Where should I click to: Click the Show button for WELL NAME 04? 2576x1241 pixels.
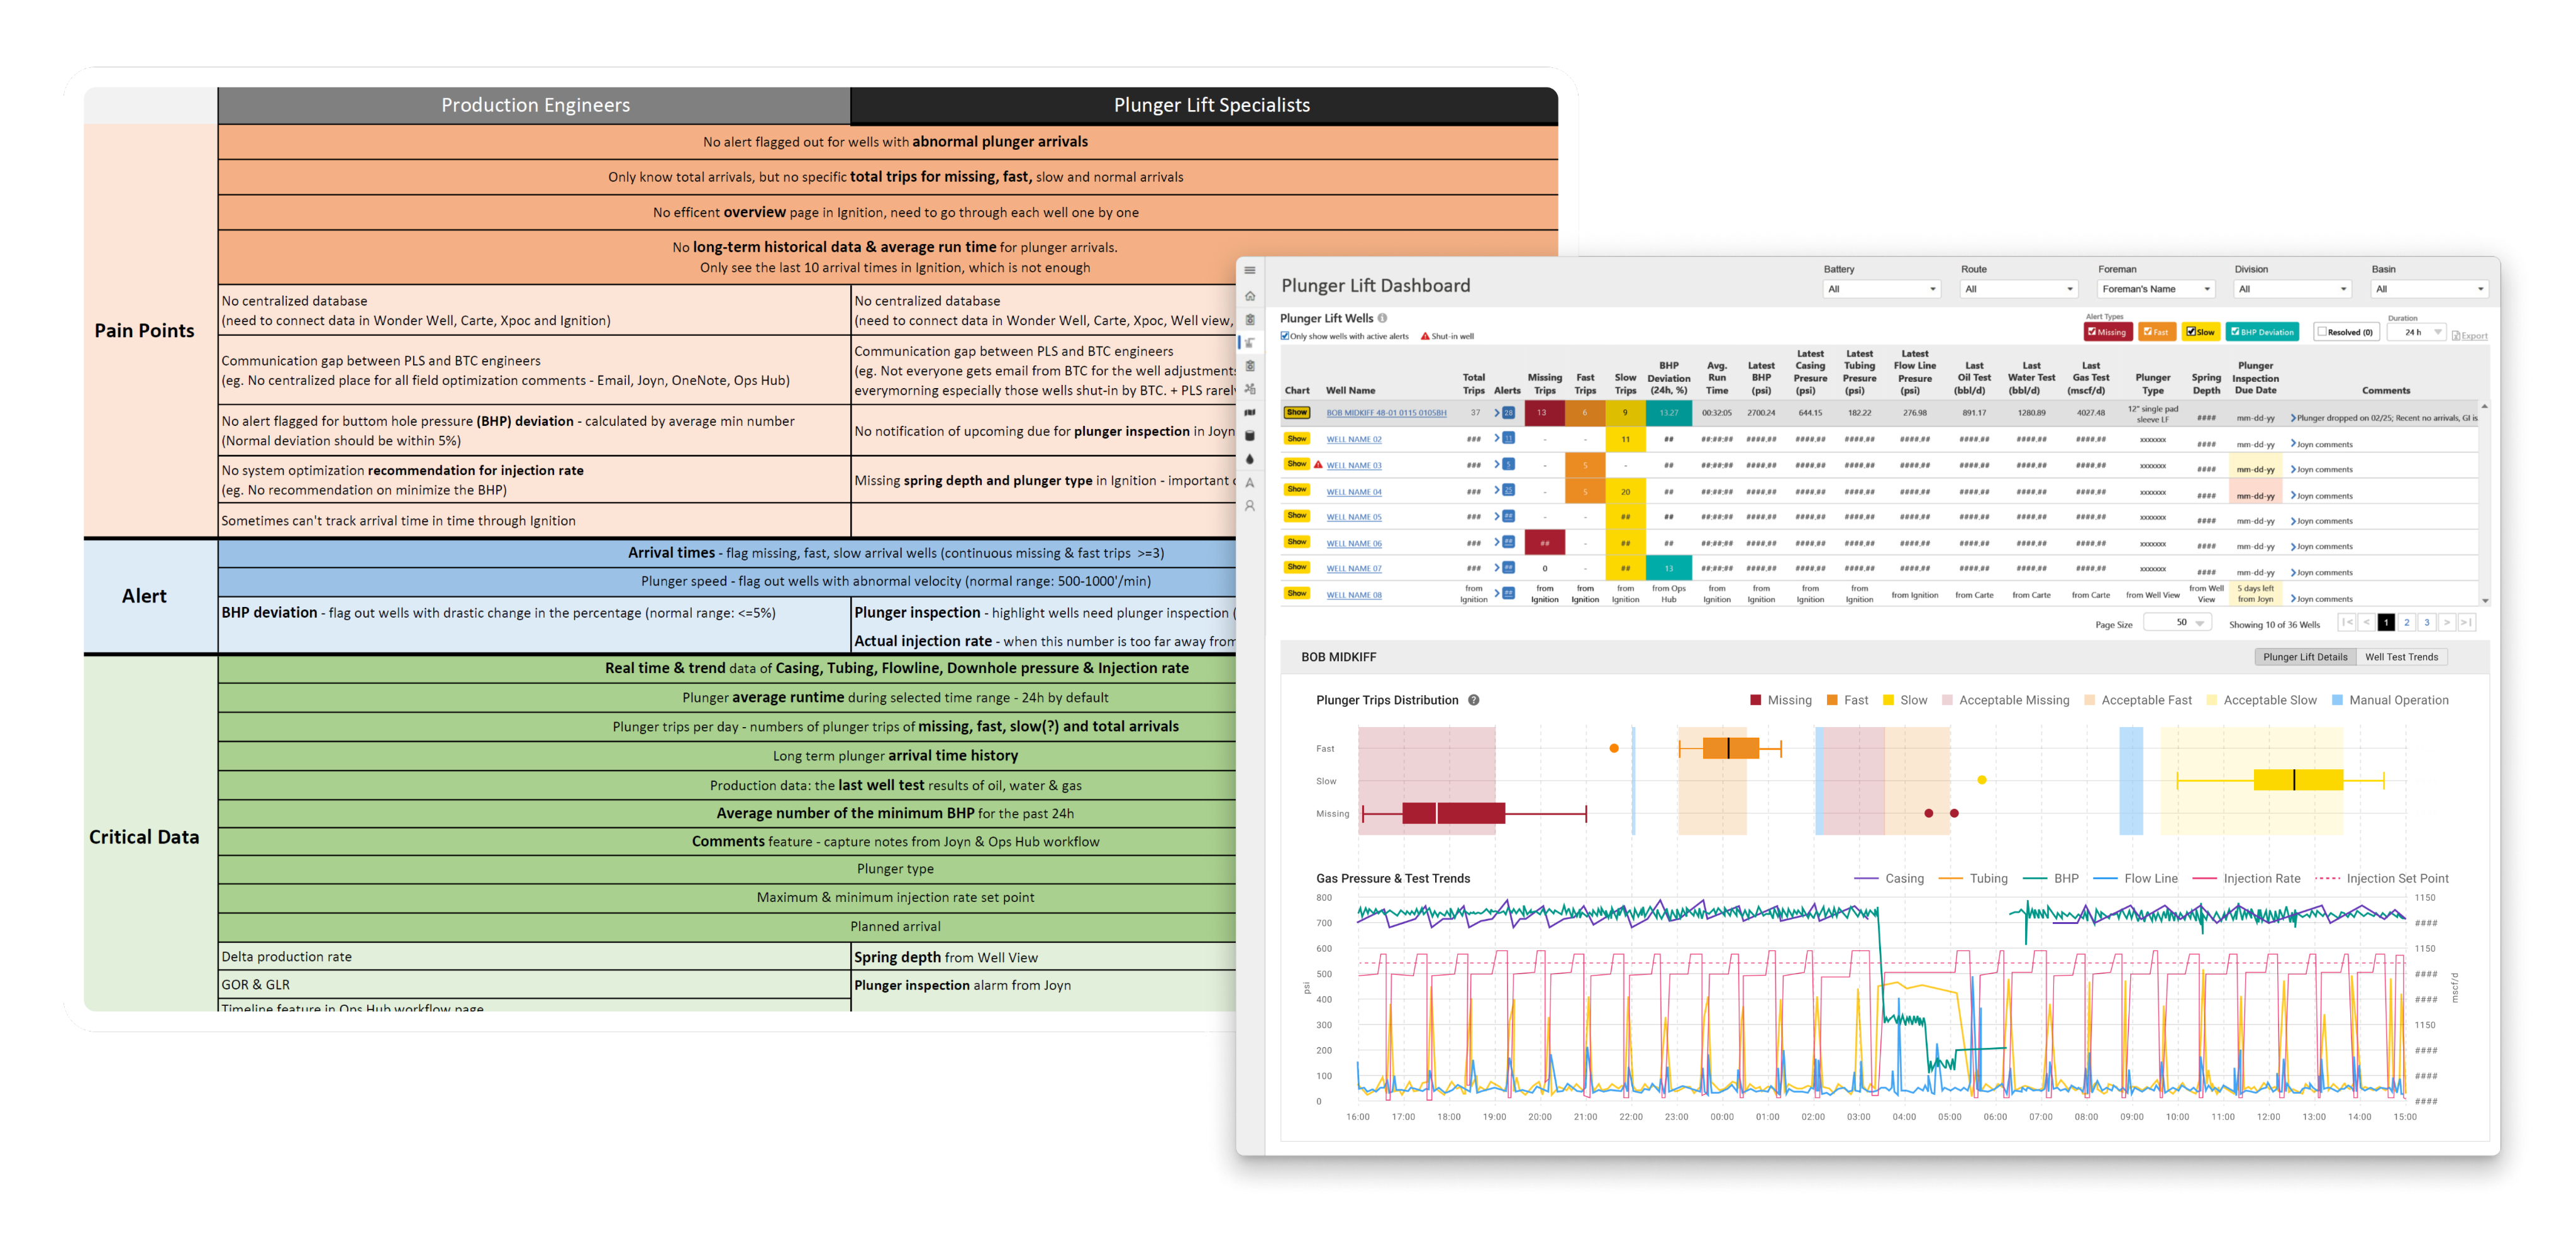coord(1297,490)
